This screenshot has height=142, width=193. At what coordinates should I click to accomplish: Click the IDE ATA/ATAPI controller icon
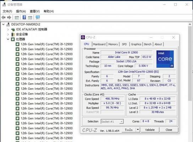click(13, 29)
